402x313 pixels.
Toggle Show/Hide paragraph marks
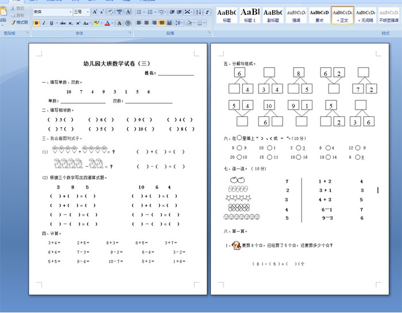click(x=207, y=12)
